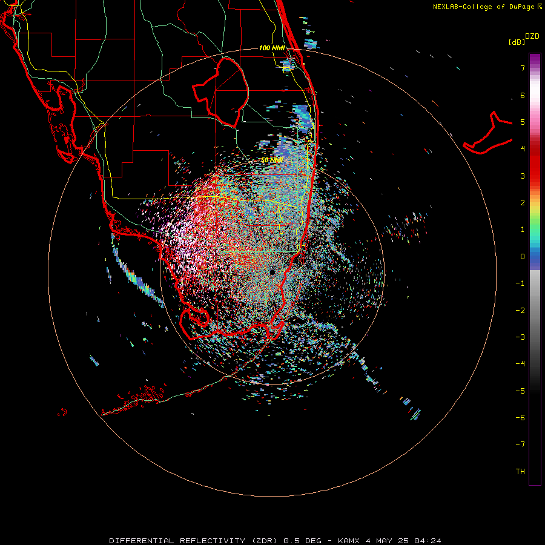Click the red Lake Okeechobee outline
The height and width of the screenshot is (545, 545).
(x=220, y=93)
